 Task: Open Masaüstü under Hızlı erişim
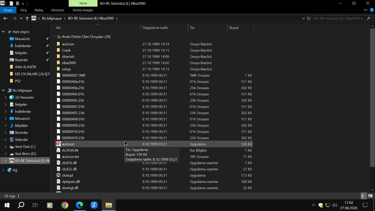(22, 39)
